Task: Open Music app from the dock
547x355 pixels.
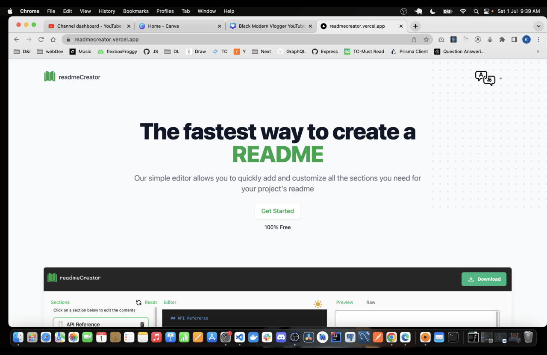Action: tap(156, 337)
